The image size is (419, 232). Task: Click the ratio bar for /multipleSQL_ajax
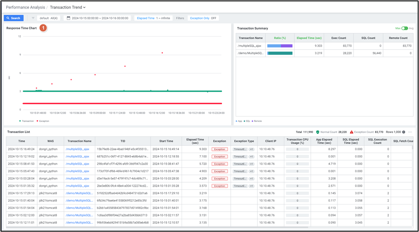[280, 46]
